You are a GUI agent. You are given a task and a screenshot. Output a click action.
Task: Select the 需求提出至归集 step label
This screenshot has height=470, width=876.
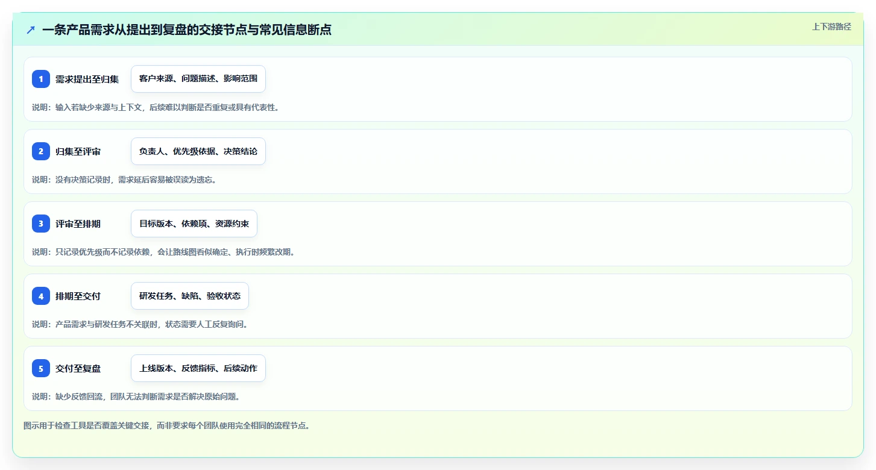87,79
